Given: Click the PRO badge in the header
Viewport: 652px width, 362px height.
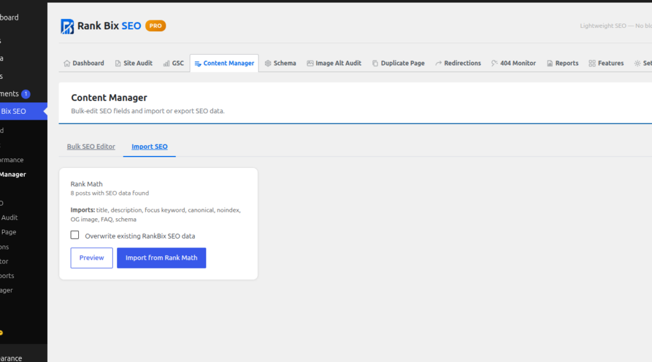Looking at the screenshot, I should pos(155,26).
